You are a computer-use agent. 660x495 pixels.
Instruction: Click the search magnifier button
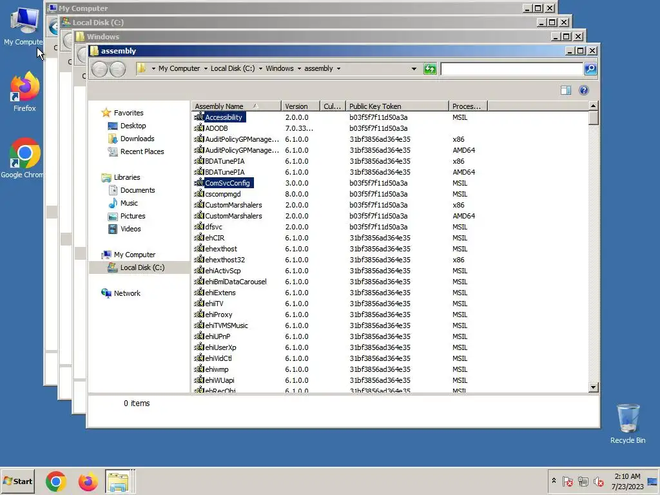tap(590, 68)
